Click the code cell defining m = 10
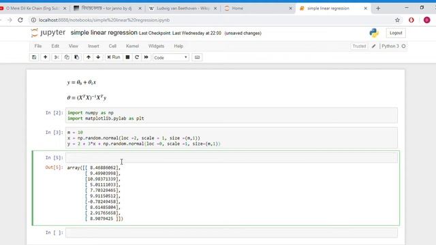The width and height of the screenshot is (436, 245). pyautogui.click(x=232, y=137)
